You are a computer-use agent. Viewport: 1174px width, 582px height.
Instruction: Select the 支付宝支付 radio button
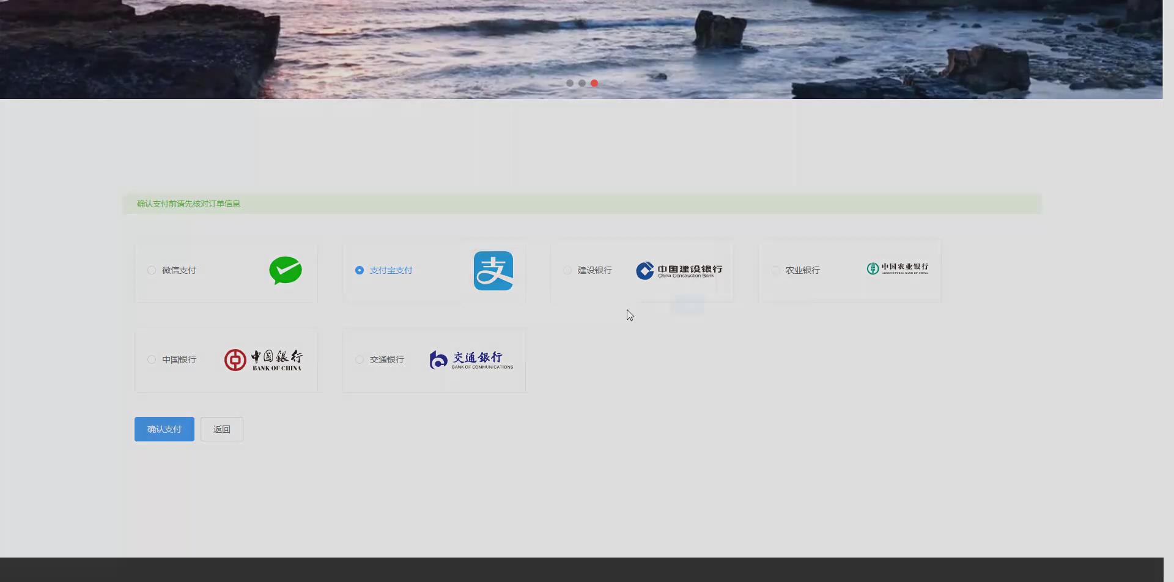360,270
